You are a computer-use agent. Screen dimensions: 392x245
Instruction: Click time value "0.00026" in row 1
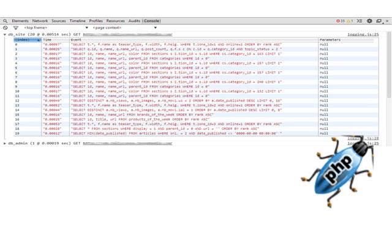[52, 49]
